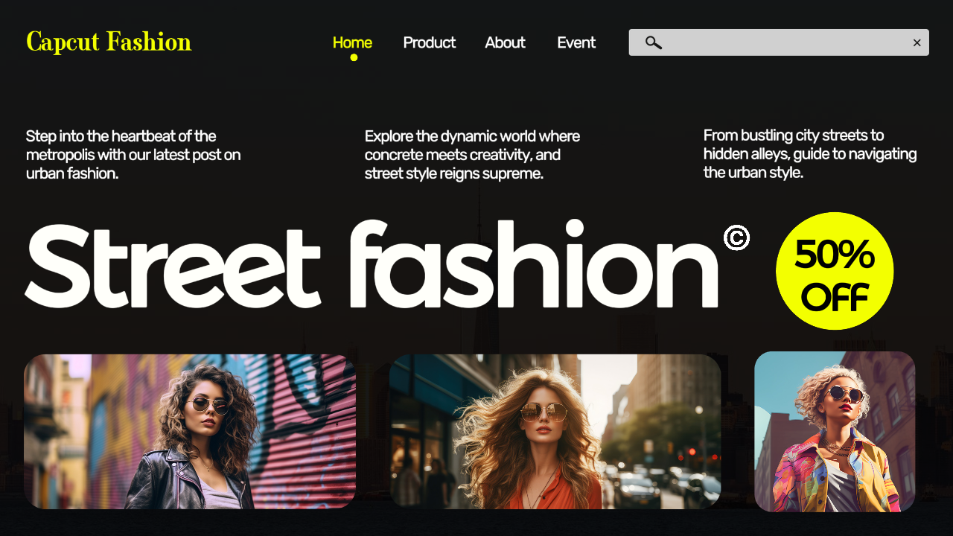Open photo of woman in leather jacket
This screenshot has height=536, width=953.
coord(190,432)
